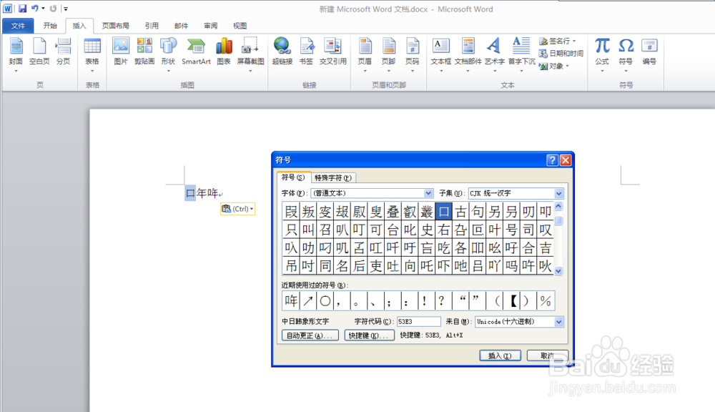Insert WordArt (艺术字)
715x412 pixels.
click(494, 54)
